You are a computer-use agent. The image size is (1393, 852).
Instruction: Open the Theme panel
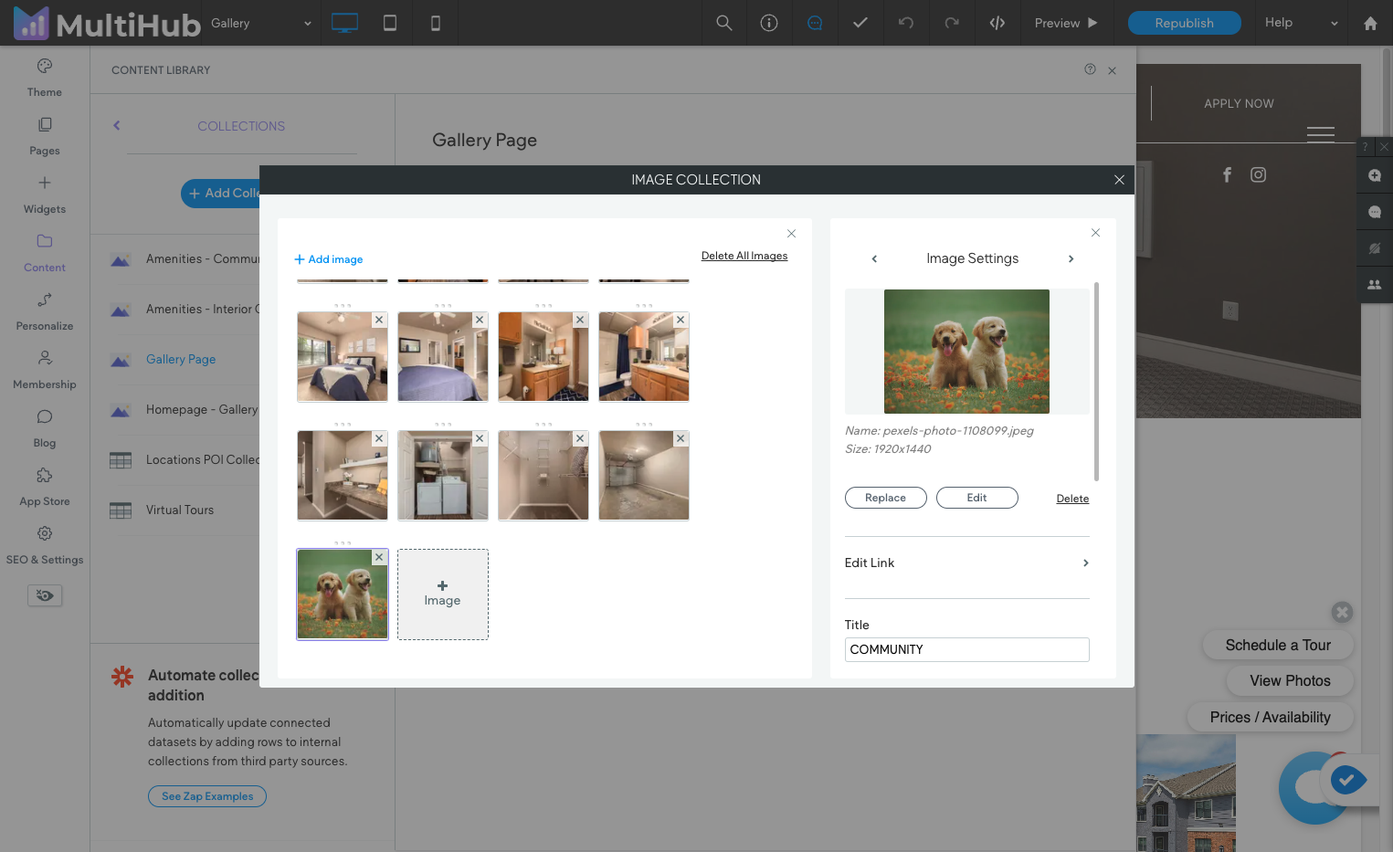click(x=45, y=78)
